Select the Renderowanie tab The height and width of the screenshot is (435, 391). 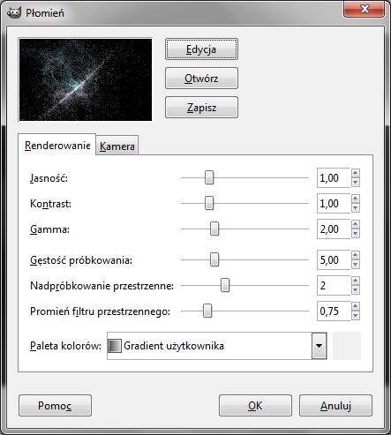57,145
